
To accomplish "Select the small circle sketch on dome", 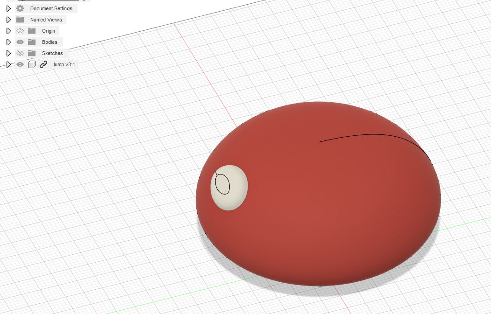I will (223, 184).
